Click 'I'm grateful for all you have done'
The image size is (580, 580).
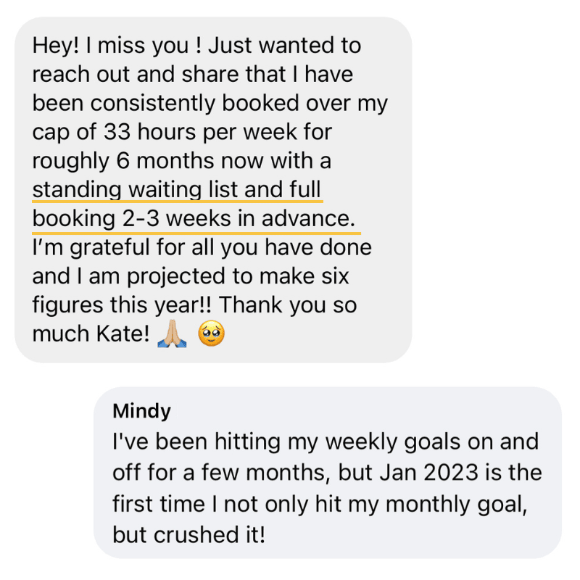pos(202,247)
